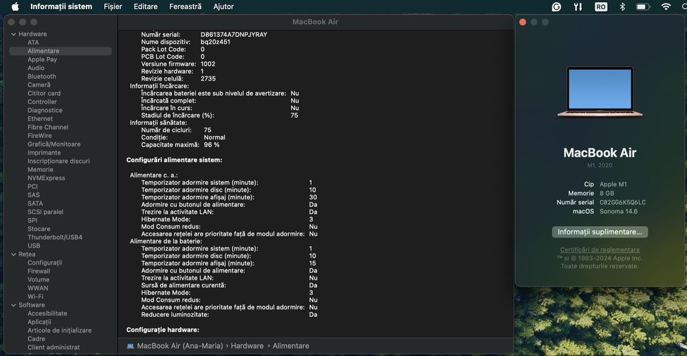
Task: Select Cititor card in the sidebar
Action: 44,93
